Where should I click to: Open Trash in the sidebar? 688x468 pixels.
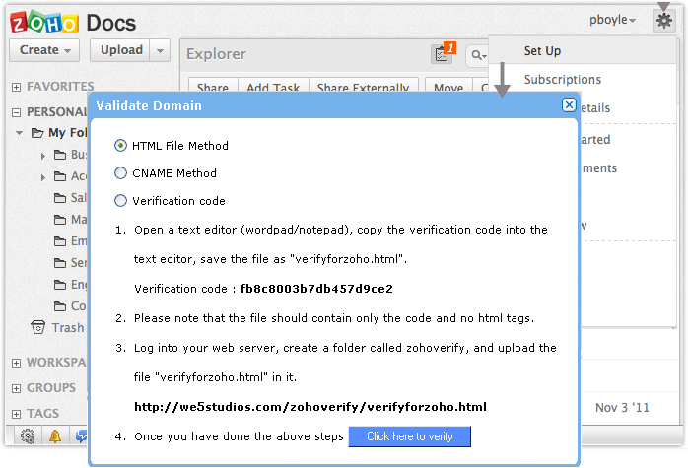point(68,327)
